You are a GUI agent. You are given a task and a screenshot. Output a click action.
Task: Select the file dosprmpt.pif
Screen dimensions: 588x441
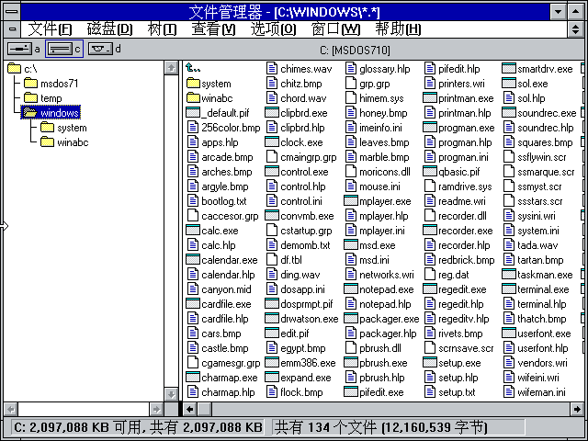[300, 304]
